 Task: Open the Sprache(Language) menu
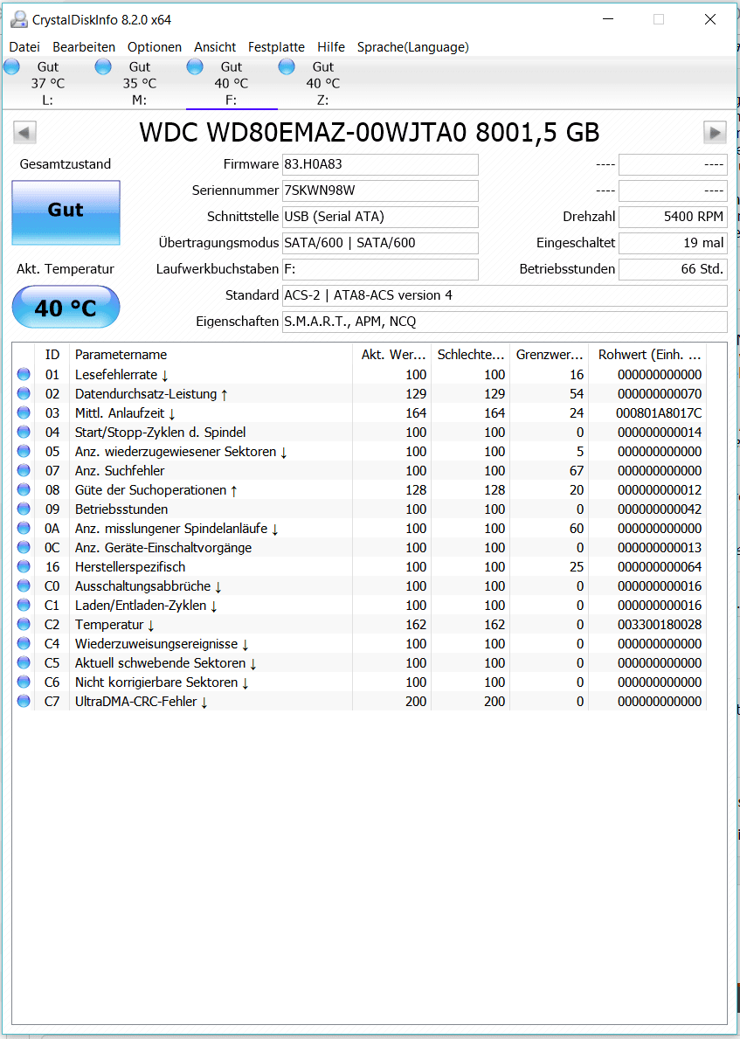point(412,47)
